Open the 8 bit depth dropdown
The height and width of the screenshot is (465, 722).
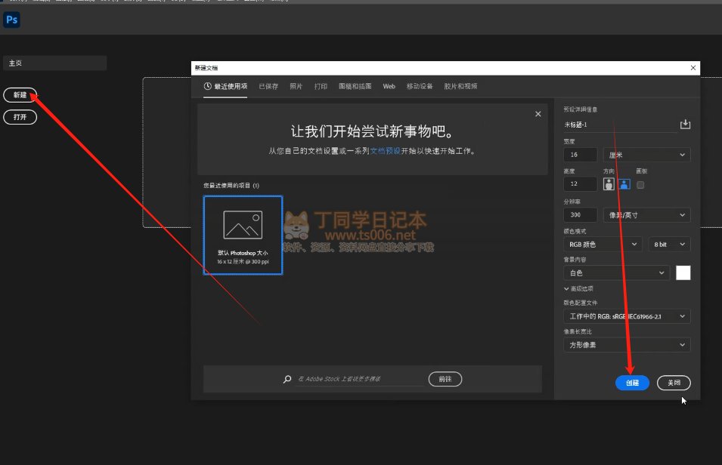click(x=669, y=245)
